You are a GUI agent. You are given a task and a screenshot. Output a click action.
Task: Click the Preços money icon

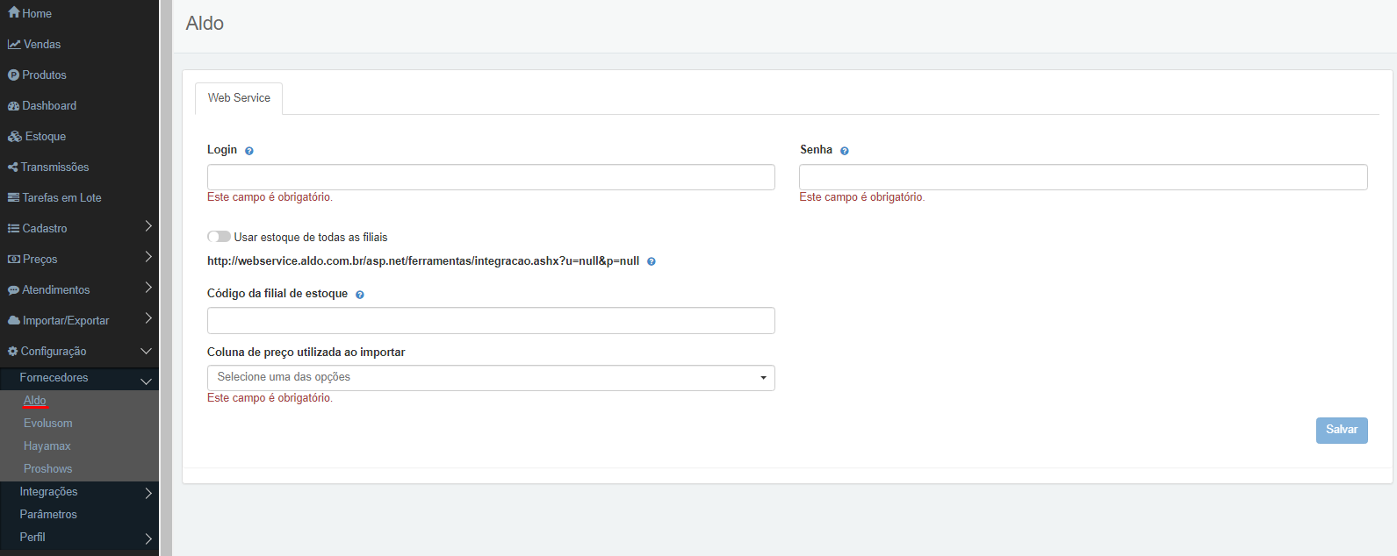pos(14,260)
